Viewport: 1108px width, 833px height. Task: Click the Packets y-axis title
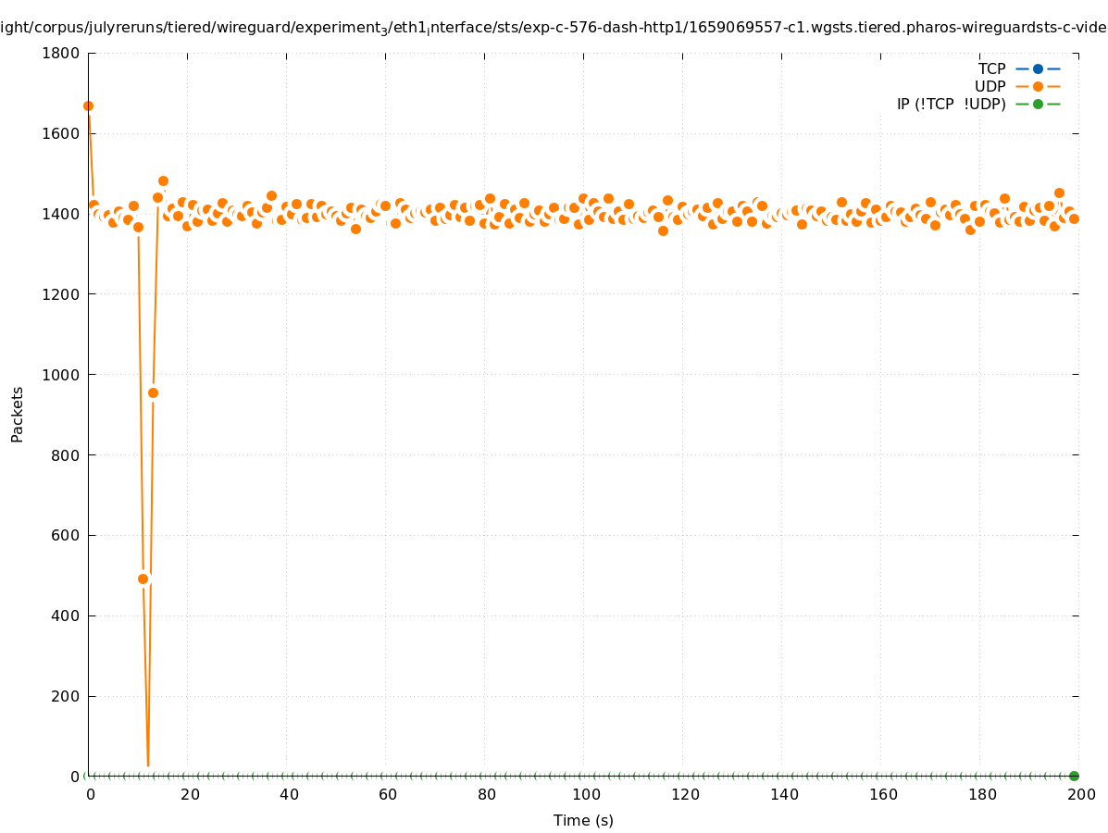pos(18,414)
